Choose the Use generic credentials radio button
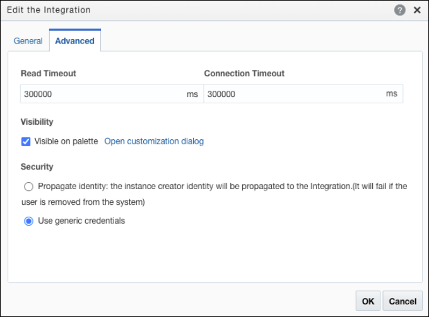Screen dimensions: 429x317 (28, 221)
